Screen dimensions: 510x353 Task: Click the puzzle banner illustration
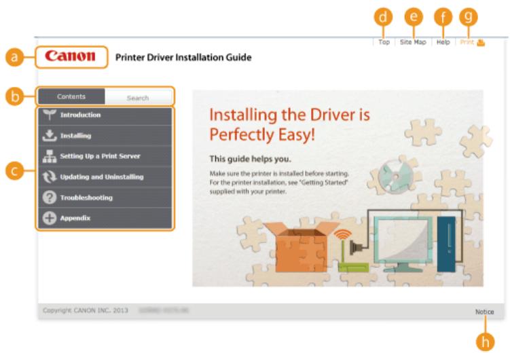tap(338, 188)
